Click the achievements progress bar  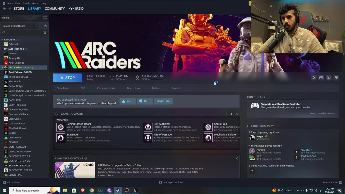click(x=155, y=79)
